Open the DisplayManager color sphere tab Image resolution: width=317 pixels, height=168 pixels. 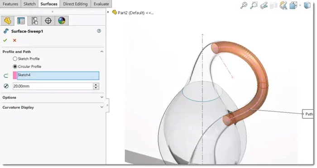click(x=62, y=21)
